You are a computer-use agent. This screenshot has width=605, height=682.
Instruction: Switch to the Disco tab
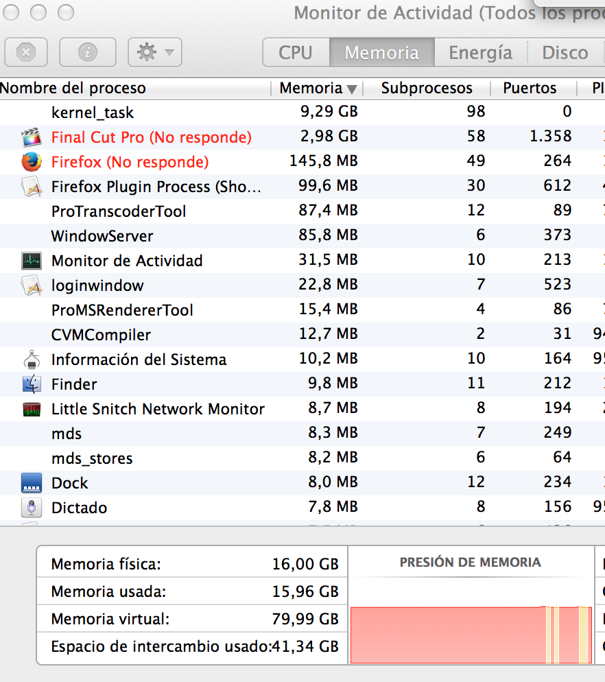(565, 53)
